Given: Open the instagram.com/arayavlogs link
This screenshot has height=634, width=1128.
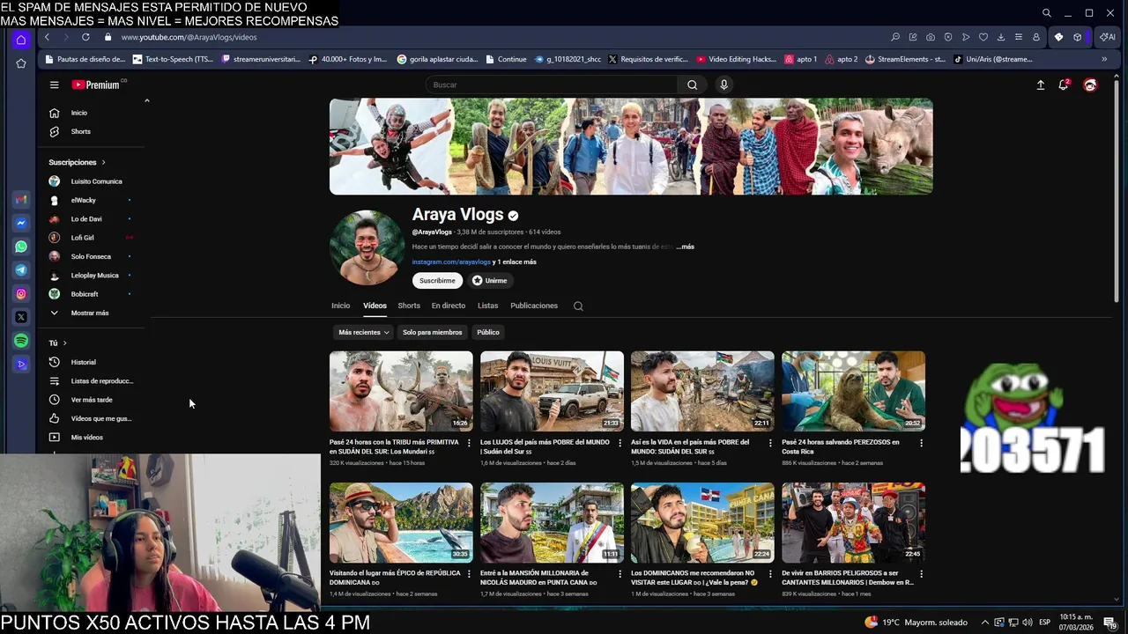Looking at the screenshot, I should pos(451,262).
